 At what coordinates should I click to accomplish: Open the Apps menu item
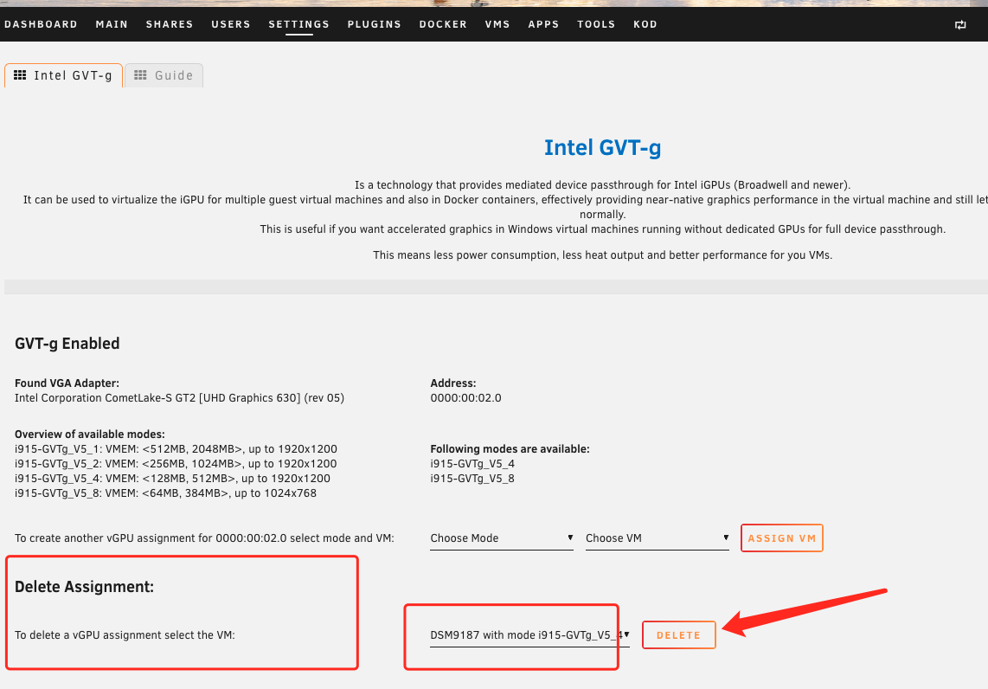543,24
